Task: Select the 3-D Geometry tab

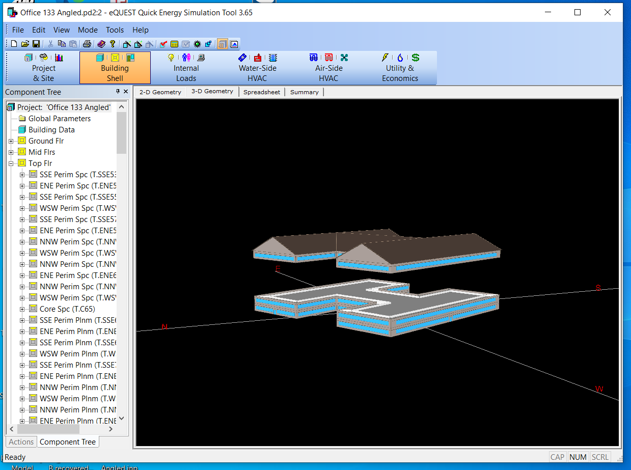Action: point(212,92)
